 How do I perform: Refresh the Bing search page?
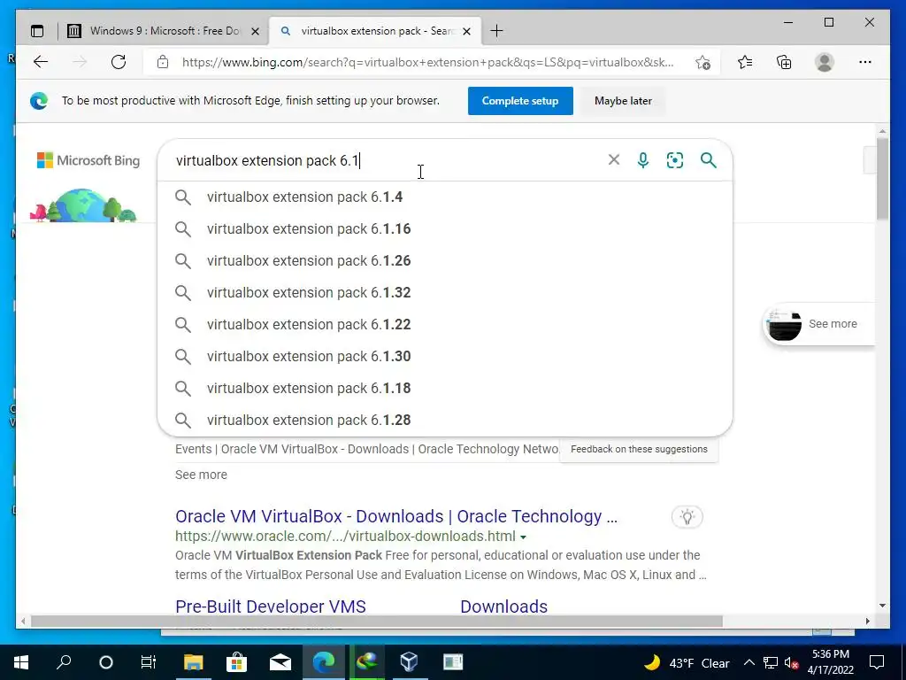pyautogui.click(x=119, y=62)
